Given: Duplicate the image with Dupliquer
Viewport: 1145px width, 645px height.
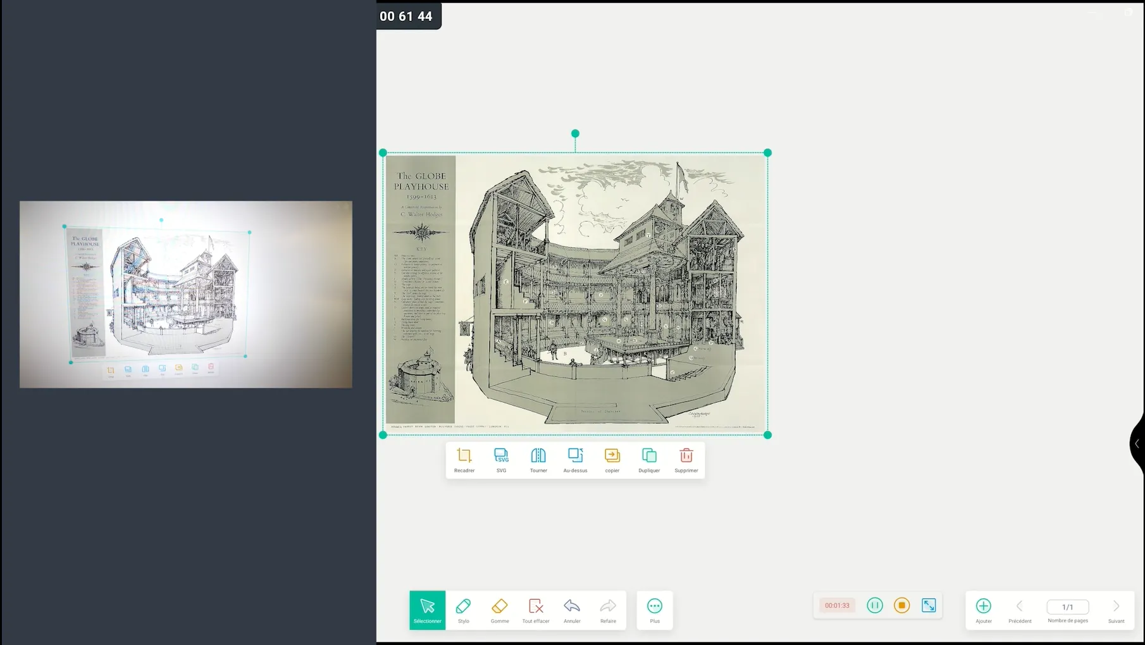Looking at the screenshot, I should coord(649,459).
